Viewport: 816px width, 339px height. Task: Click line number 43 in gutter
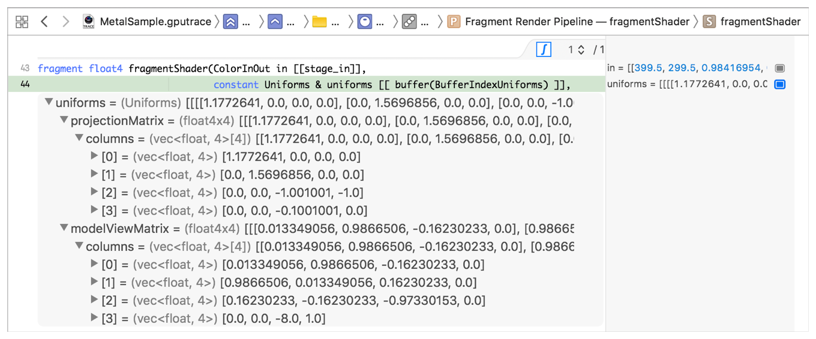pyautogui.click(x=25, y=68)
